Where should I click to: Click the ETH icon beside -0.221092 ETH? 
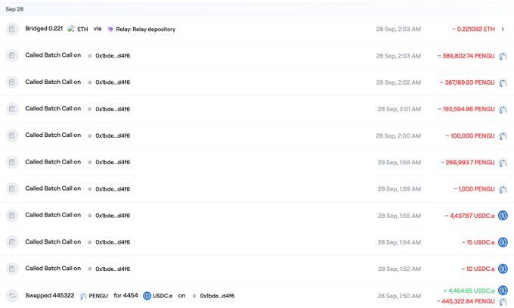[503, 29]
